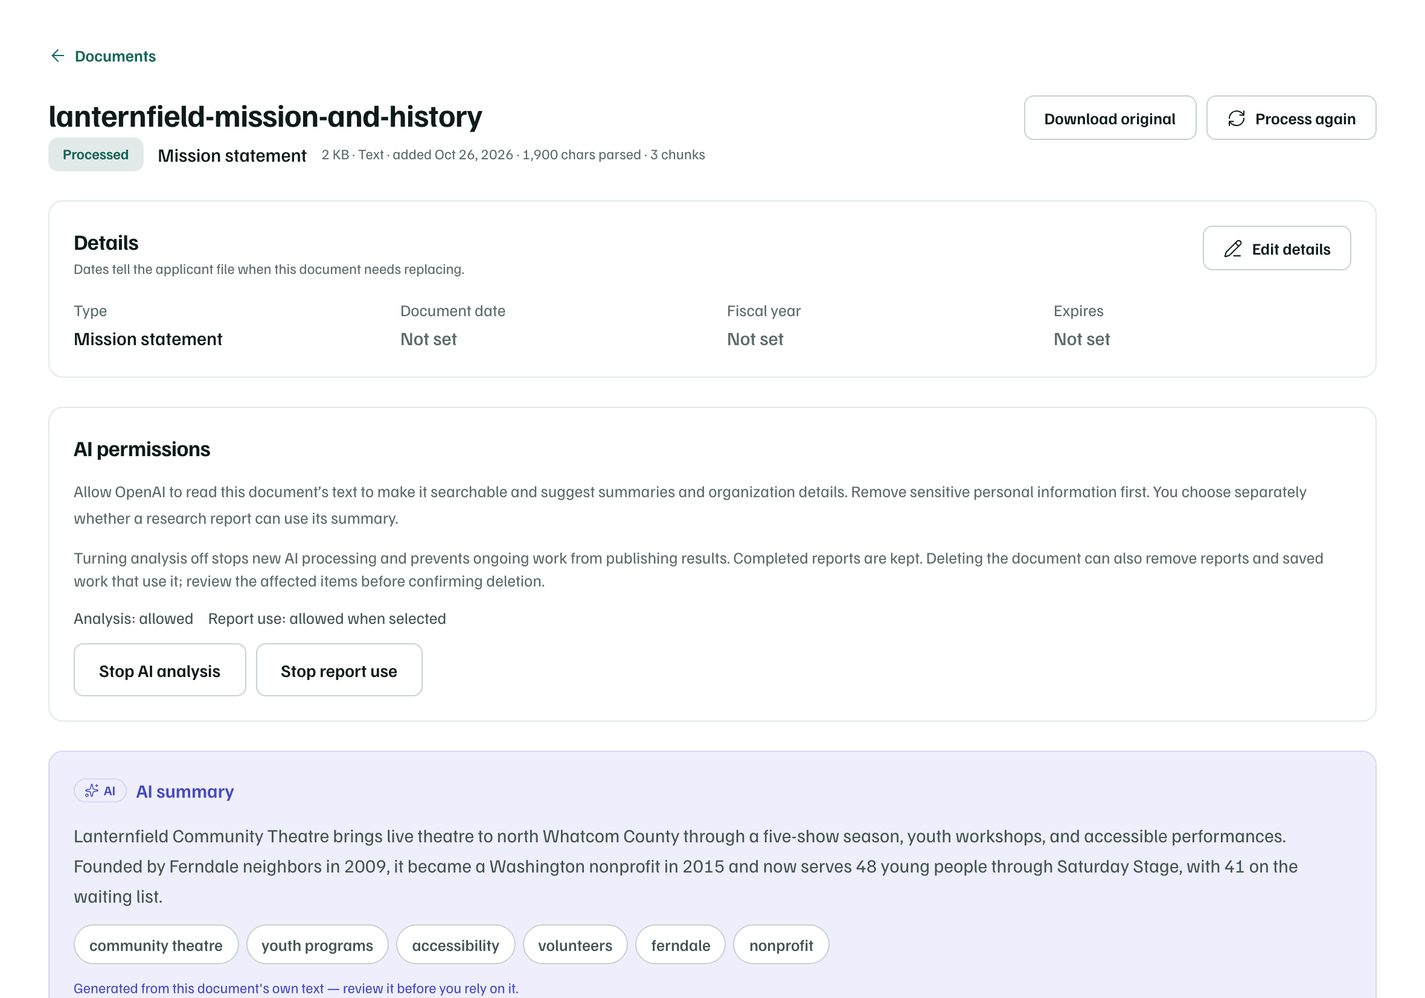Click the AI summary paragraph about Lanternfield
The image size is (1425, 998).
[686, 866]
